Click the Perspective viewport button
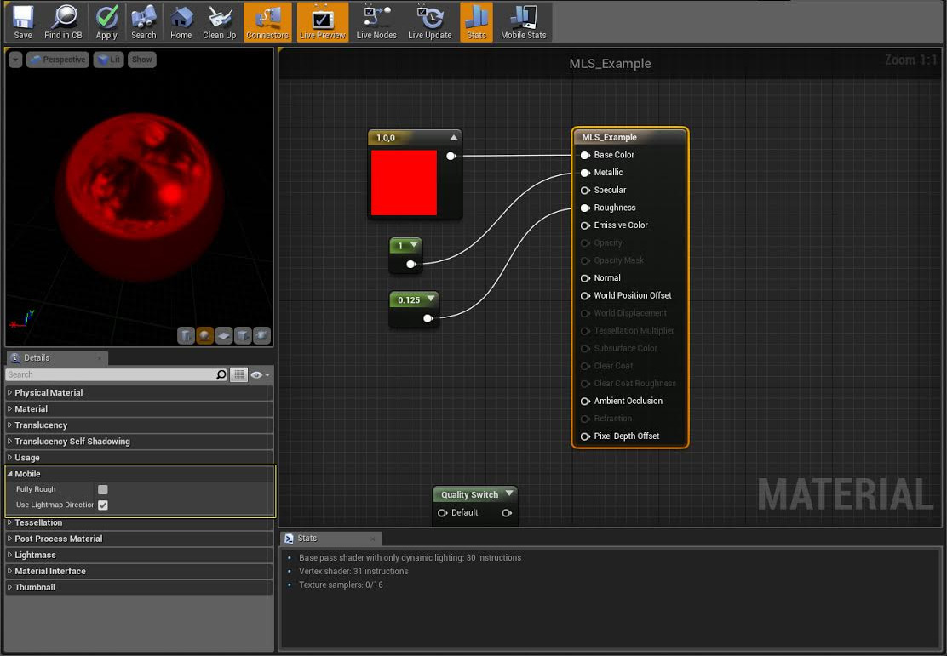The height and width of the screenshot is (656, 947). [x=58, y=60]
